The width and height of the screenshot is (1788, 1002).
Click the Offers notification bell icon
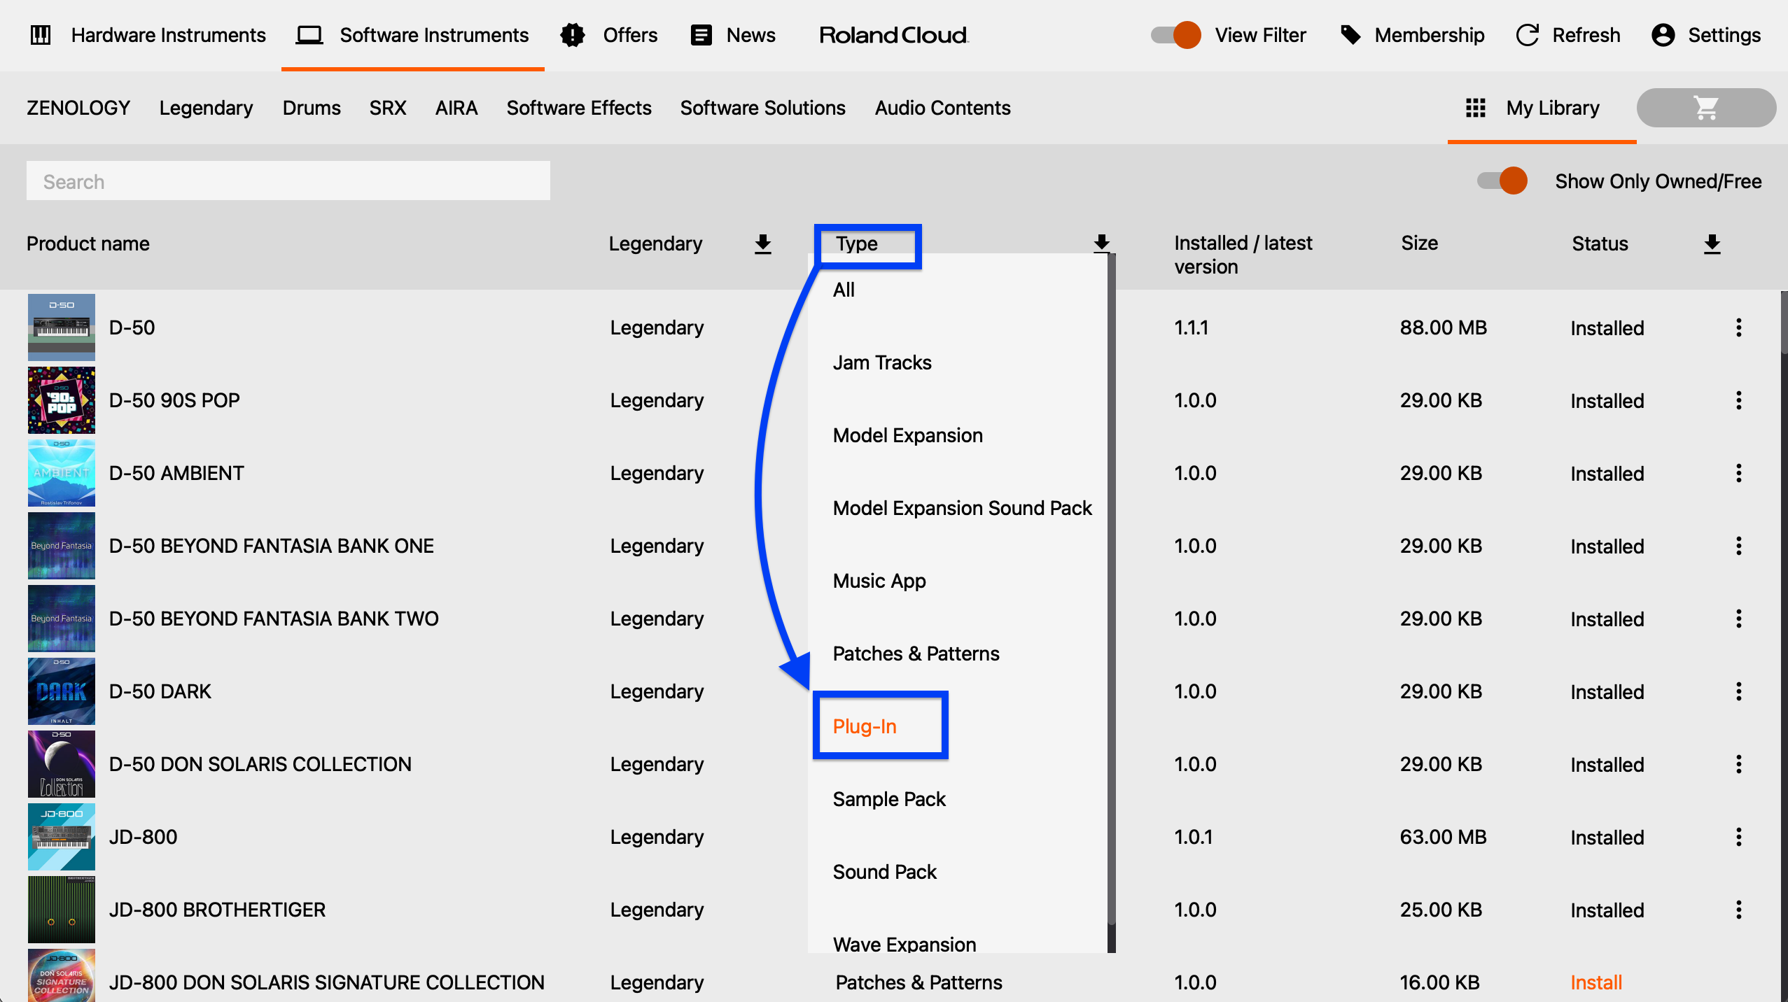(x=573, y=35)
